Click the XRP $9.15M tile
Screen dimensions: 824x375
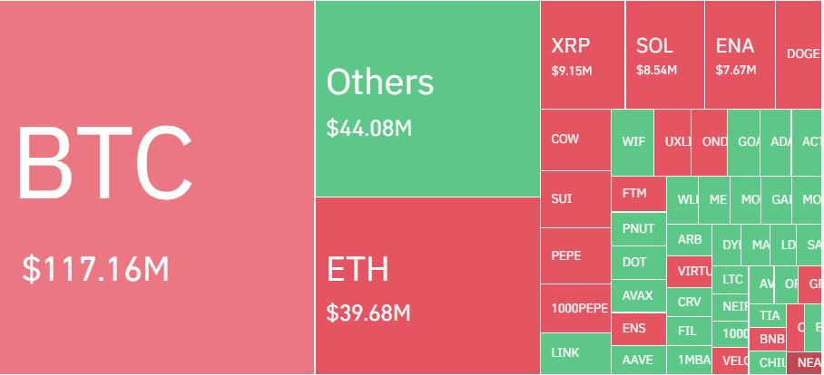point(582,54)
